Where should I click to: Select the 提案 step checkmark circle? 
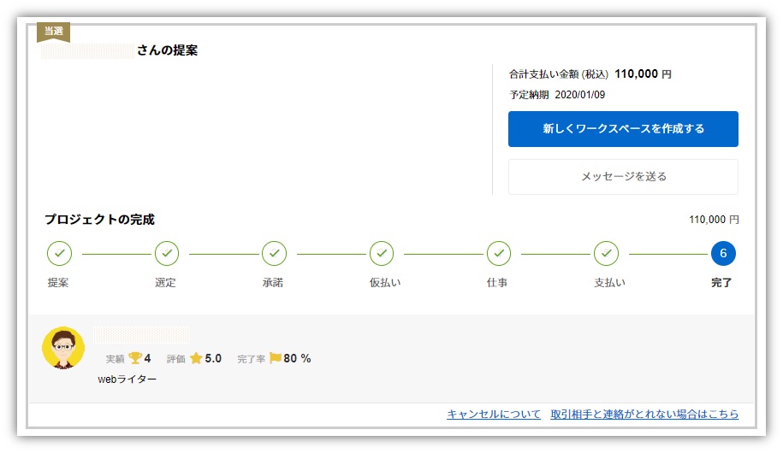[59, 254]
